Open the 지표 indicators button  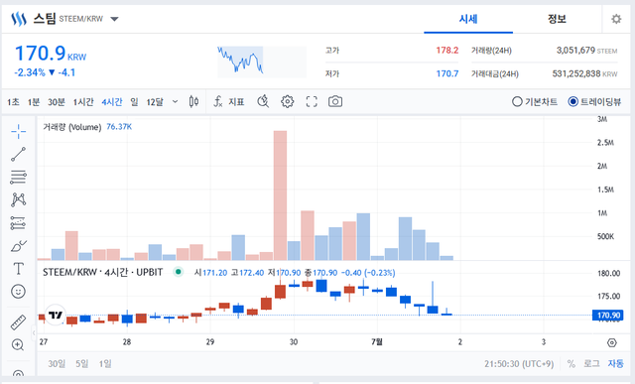click(x=229, y=101)
